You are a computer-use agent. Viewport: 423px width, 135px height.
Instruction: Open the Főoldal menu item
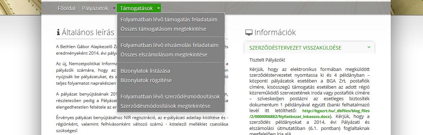tap(66, 8)
